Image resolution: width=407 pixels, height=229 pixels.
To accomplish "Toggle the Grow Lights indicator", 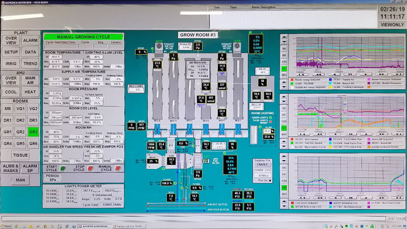I will [x=270, y=118].
